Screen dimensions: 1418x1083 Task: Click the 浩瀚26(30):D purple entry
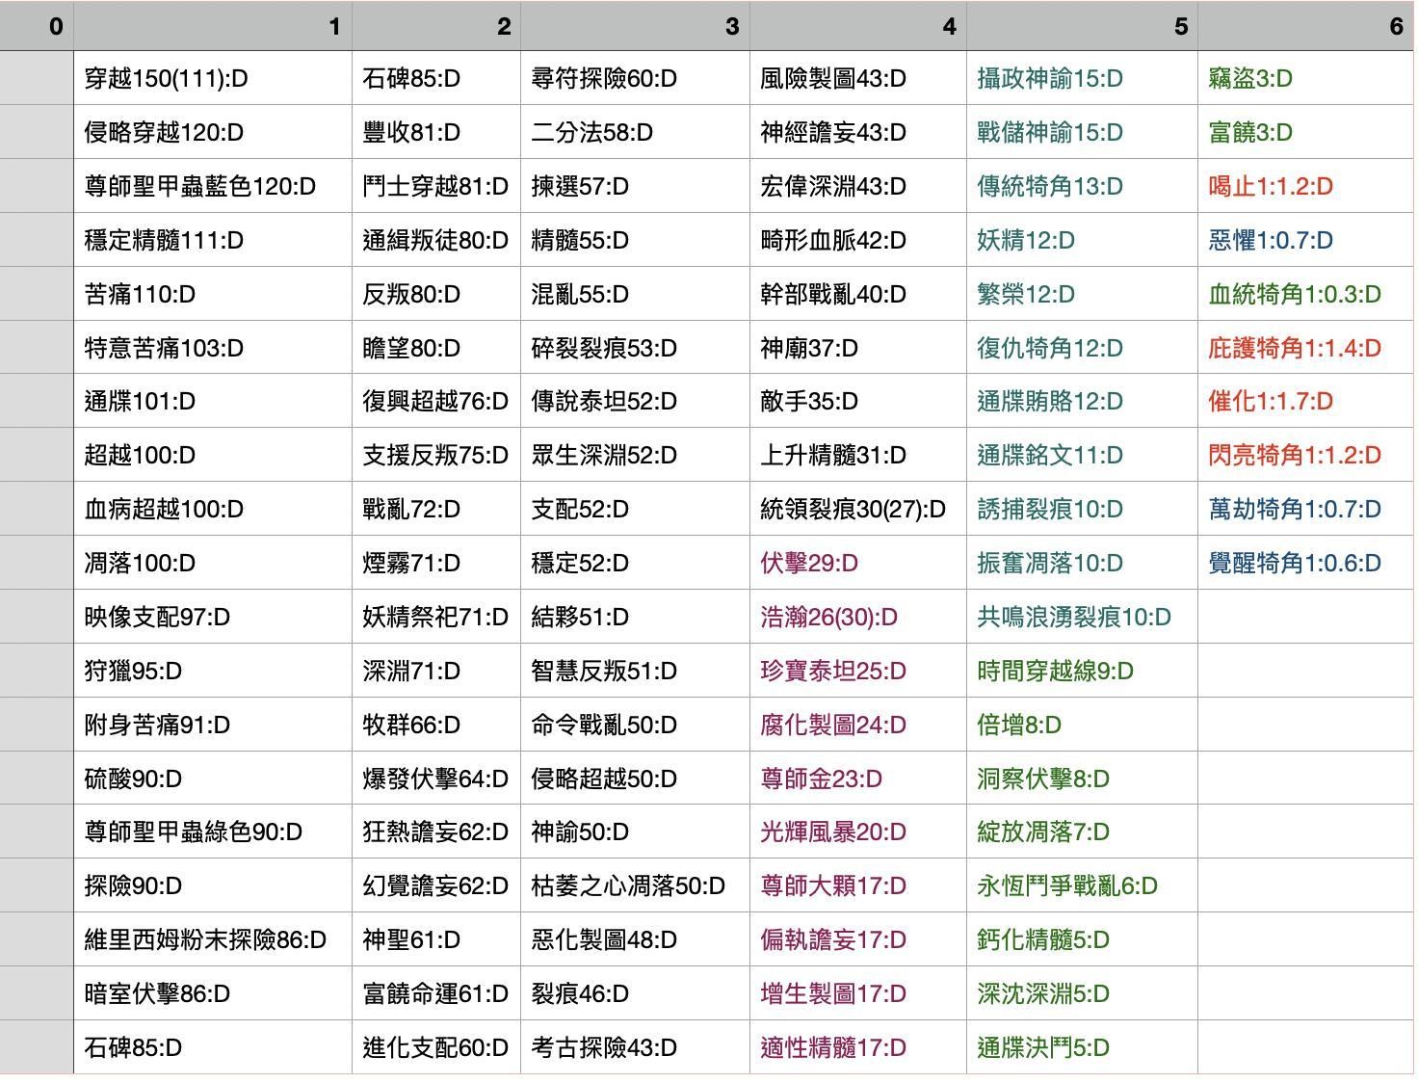tap(830, 617)
